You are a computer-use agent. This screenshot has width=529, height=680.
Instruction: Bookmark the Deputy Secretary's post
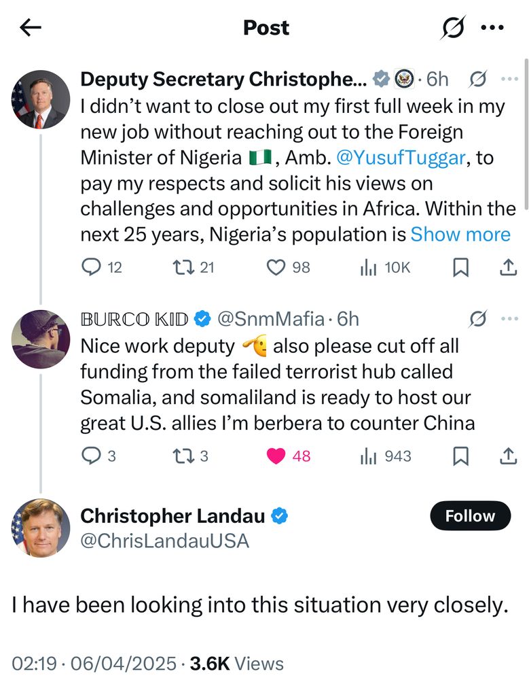pyautogui.click(x=461, y=269)
